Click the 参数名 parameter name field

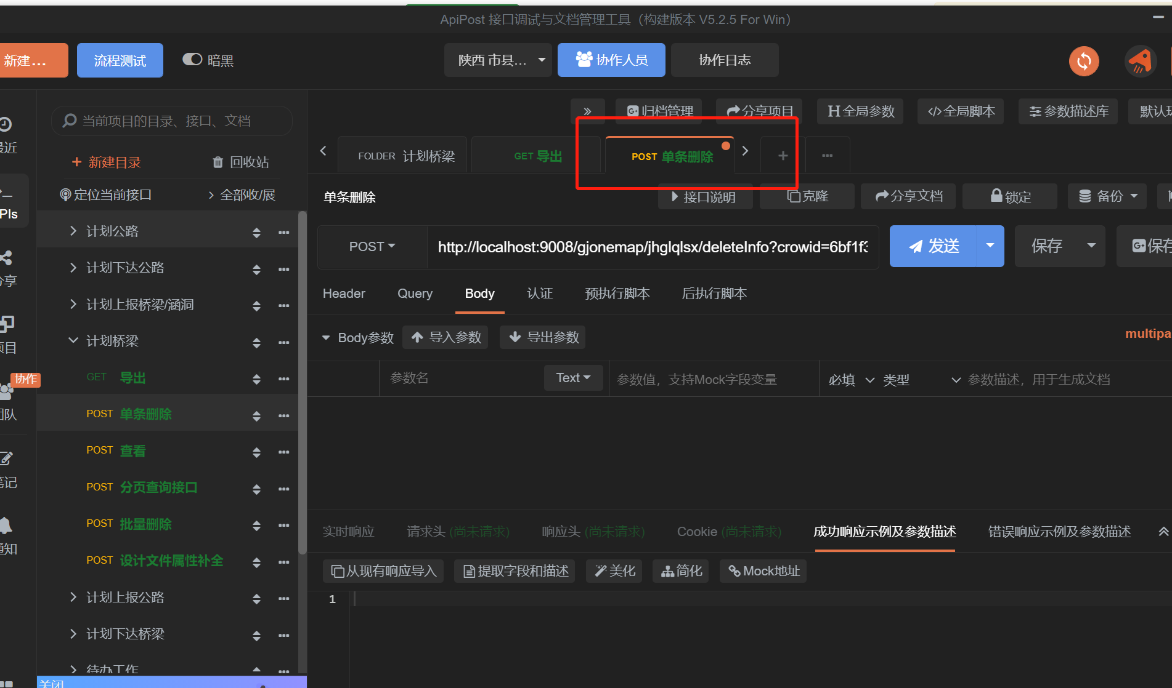461,378
